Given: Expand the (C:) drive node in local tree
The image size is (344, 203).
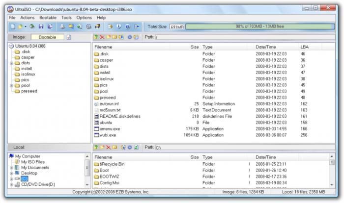Looking at the screenshot, I should [x=11, y=179].
